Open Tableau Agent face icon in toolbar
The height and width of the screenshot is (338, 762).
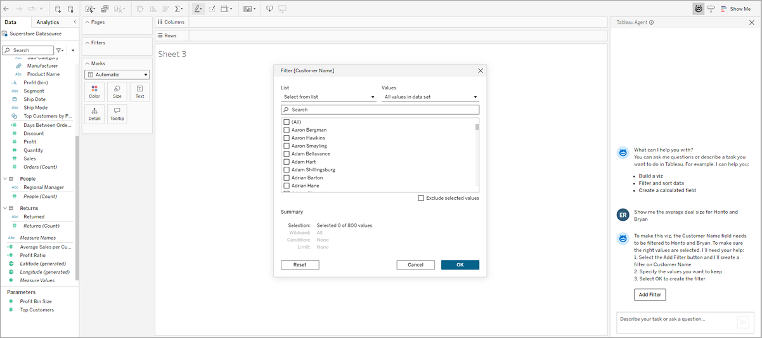pyautogui.click(x=698, y=9)
